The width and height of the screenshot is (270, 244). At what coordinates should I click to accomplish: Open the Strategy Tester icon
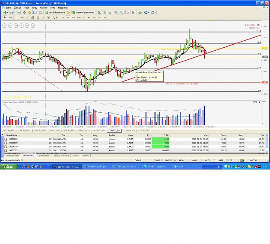[x=40, y=13]
